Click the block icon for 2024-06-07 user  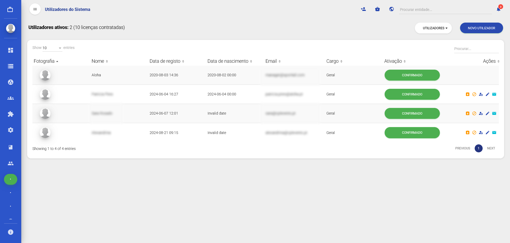(x=474, y=114)
